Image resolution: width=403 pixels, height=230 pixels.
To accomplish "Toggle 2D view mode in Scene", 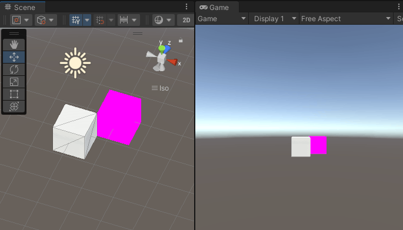I will coord(186,20).
